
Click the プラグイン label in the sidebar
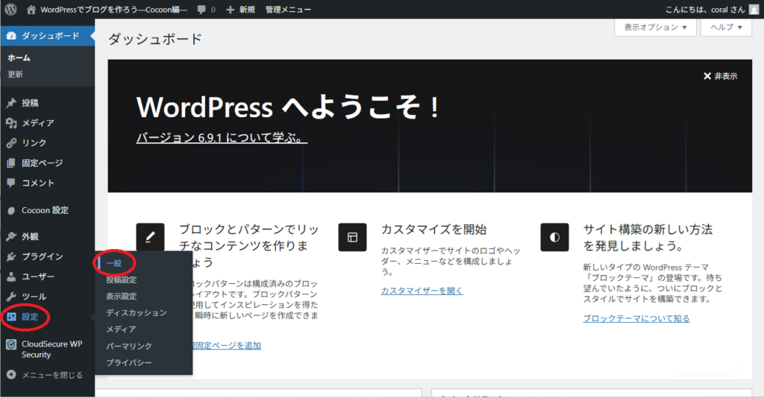tap(43, 256)
